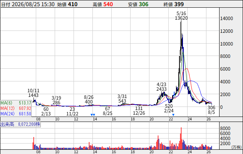
Task: Click the MA(6) value 513.17
Action: (25, 103)
